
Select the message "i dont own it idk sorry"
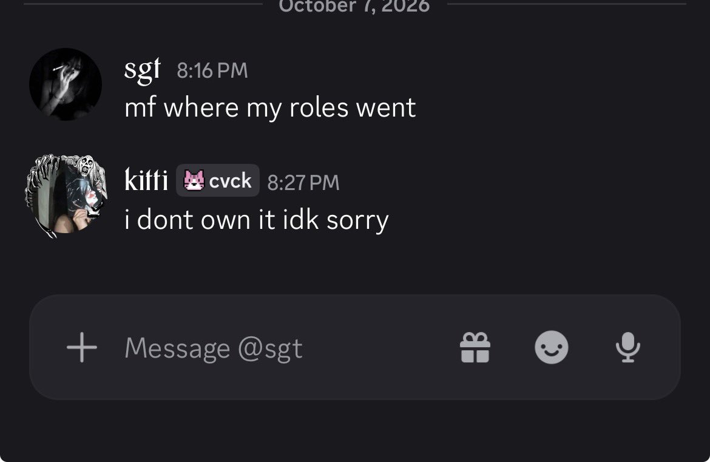(x=257, y=220)
